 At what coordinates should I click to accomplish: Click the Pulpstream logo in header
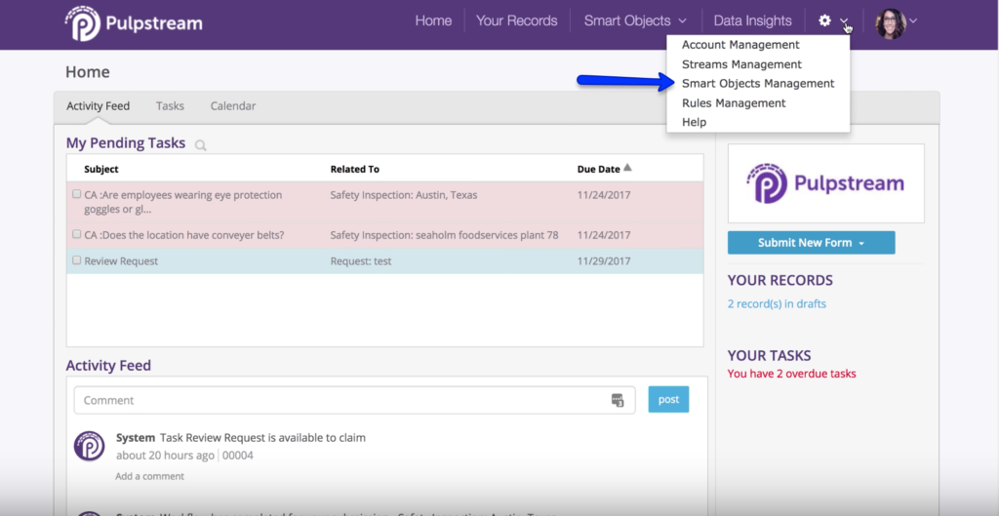pyautogui.click(x=133, y=21)
